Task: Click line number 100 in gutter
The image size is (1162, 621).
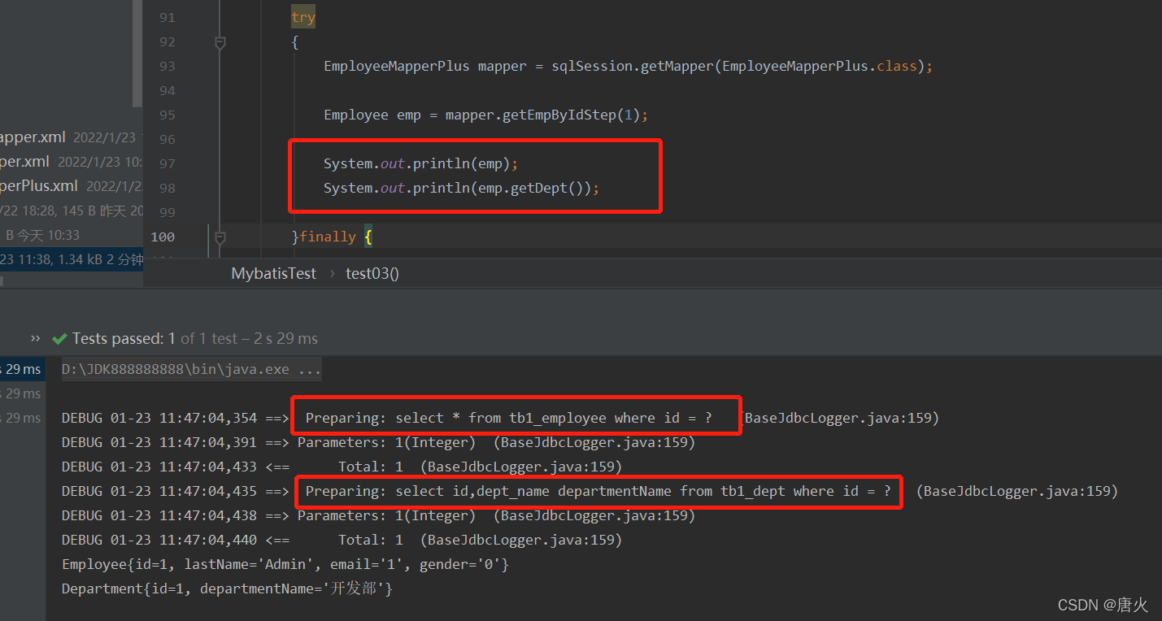Action: pos(163,237)
